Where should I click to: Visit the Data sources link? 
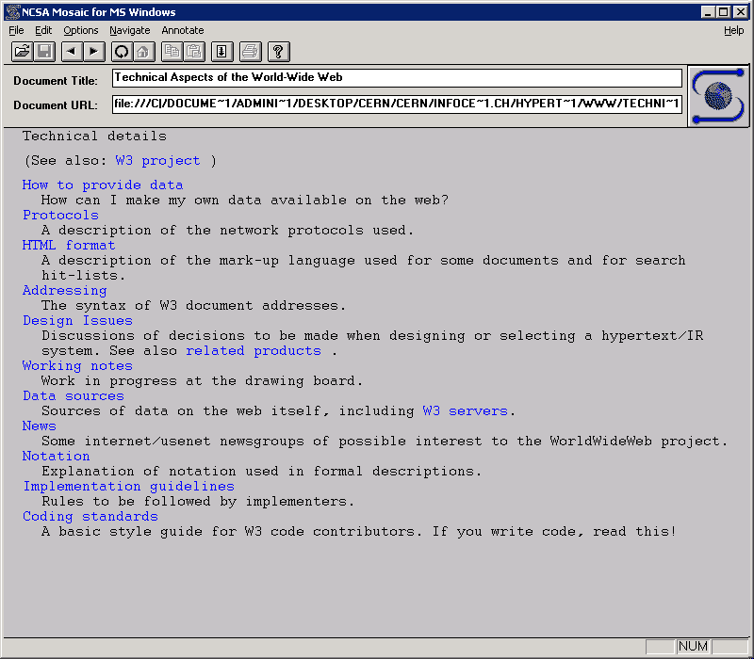(74, 395)
